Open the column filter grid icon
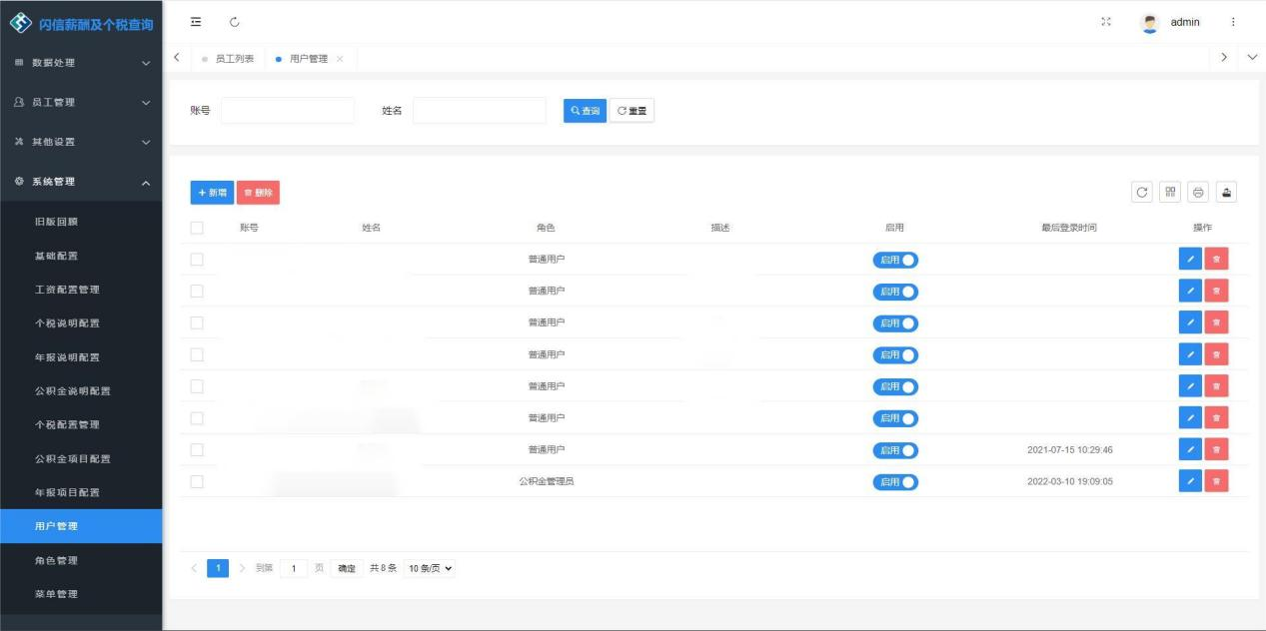The width and height of the screenshot is (1266, 631). pos(1170,192)
